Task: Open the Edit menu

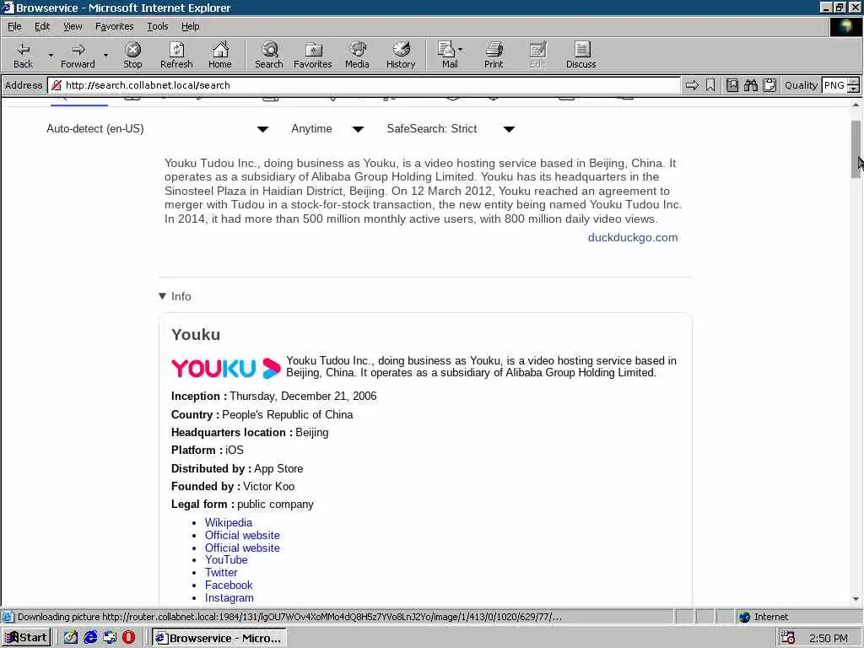Action: tap(42, 26)
